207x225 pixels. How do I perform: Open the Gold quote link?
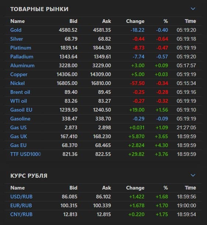[16, 30]
